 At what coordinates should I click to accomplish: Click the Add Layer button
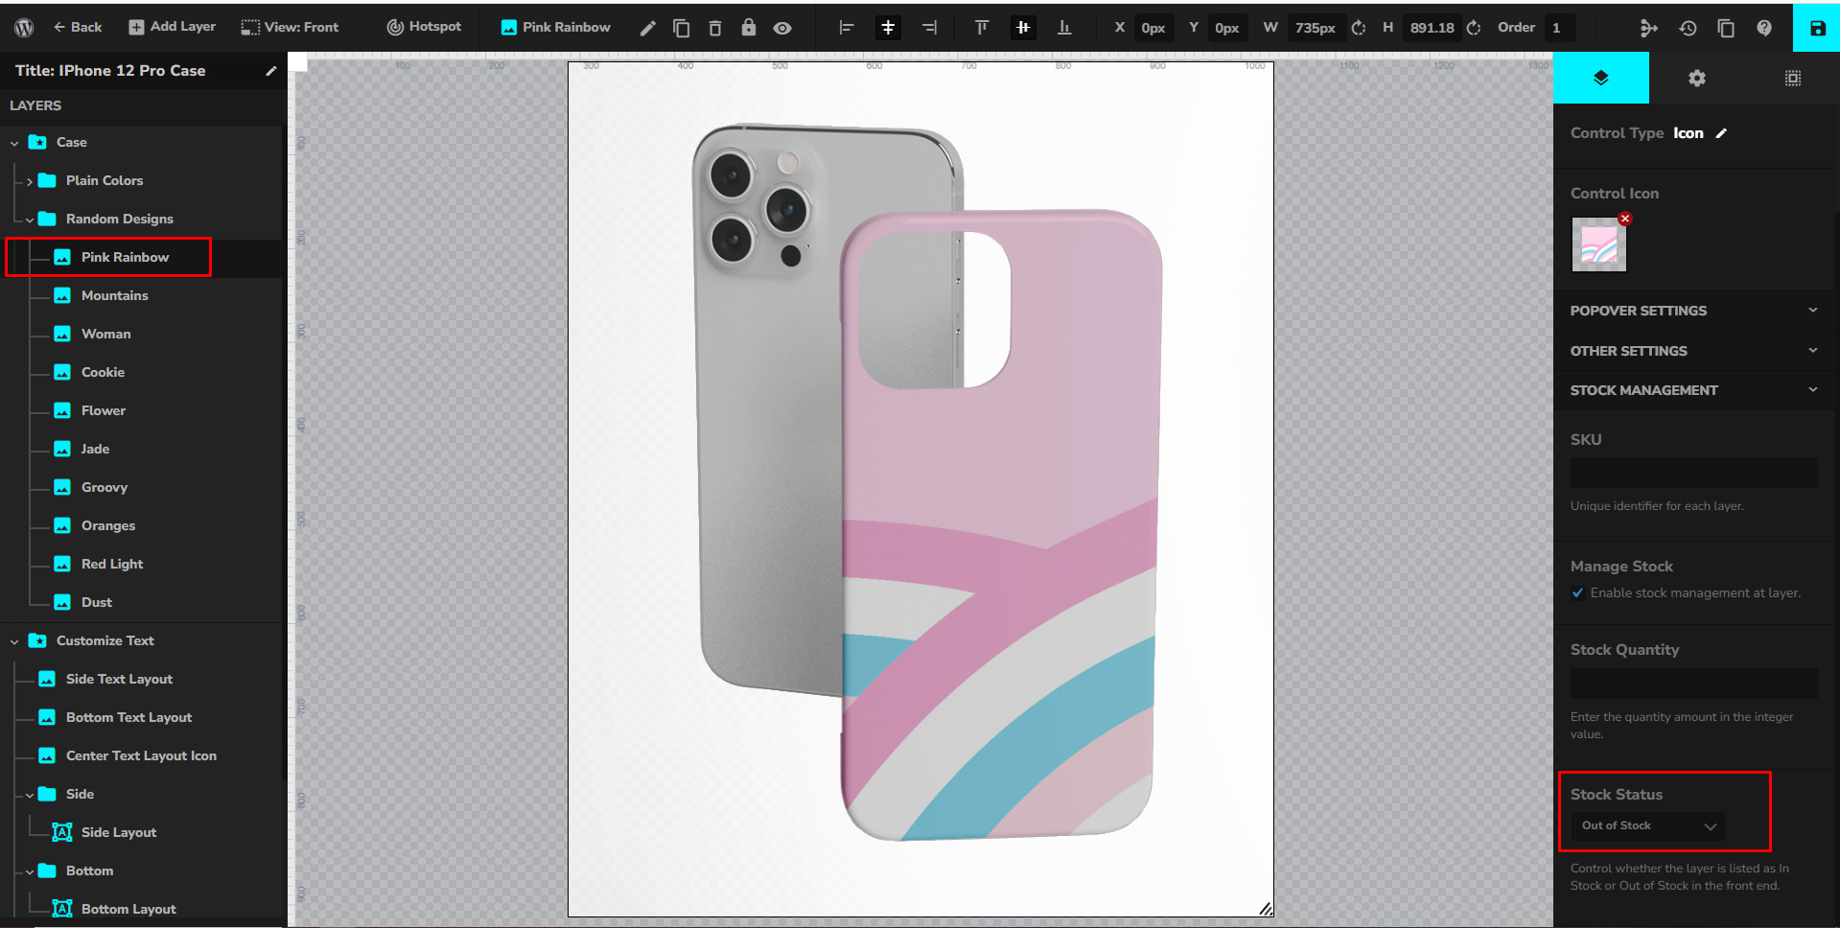pos(173,27)
